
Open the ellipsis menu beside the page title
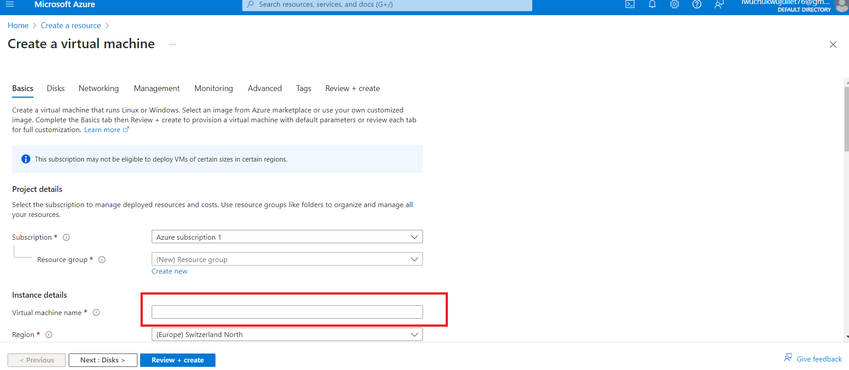(x=173, y=44)
